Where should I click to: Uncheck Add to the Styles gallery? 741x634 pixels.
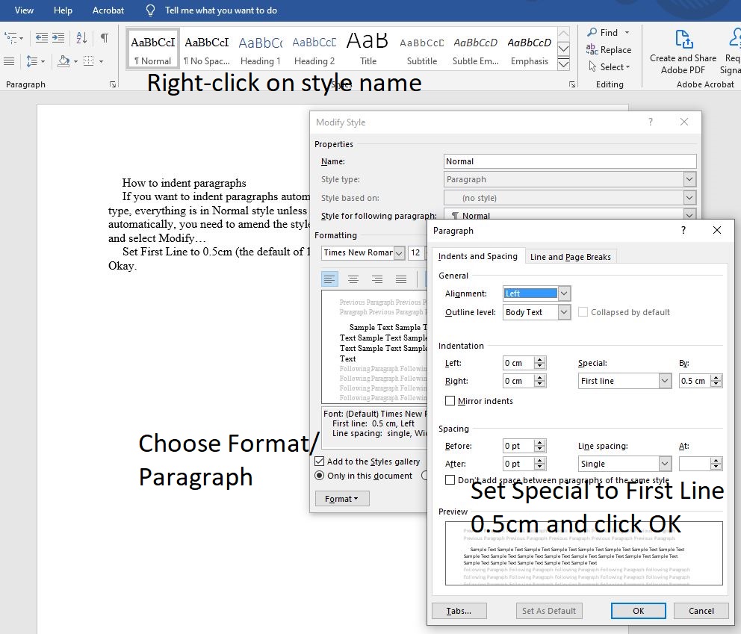click(x=320, y=461)
